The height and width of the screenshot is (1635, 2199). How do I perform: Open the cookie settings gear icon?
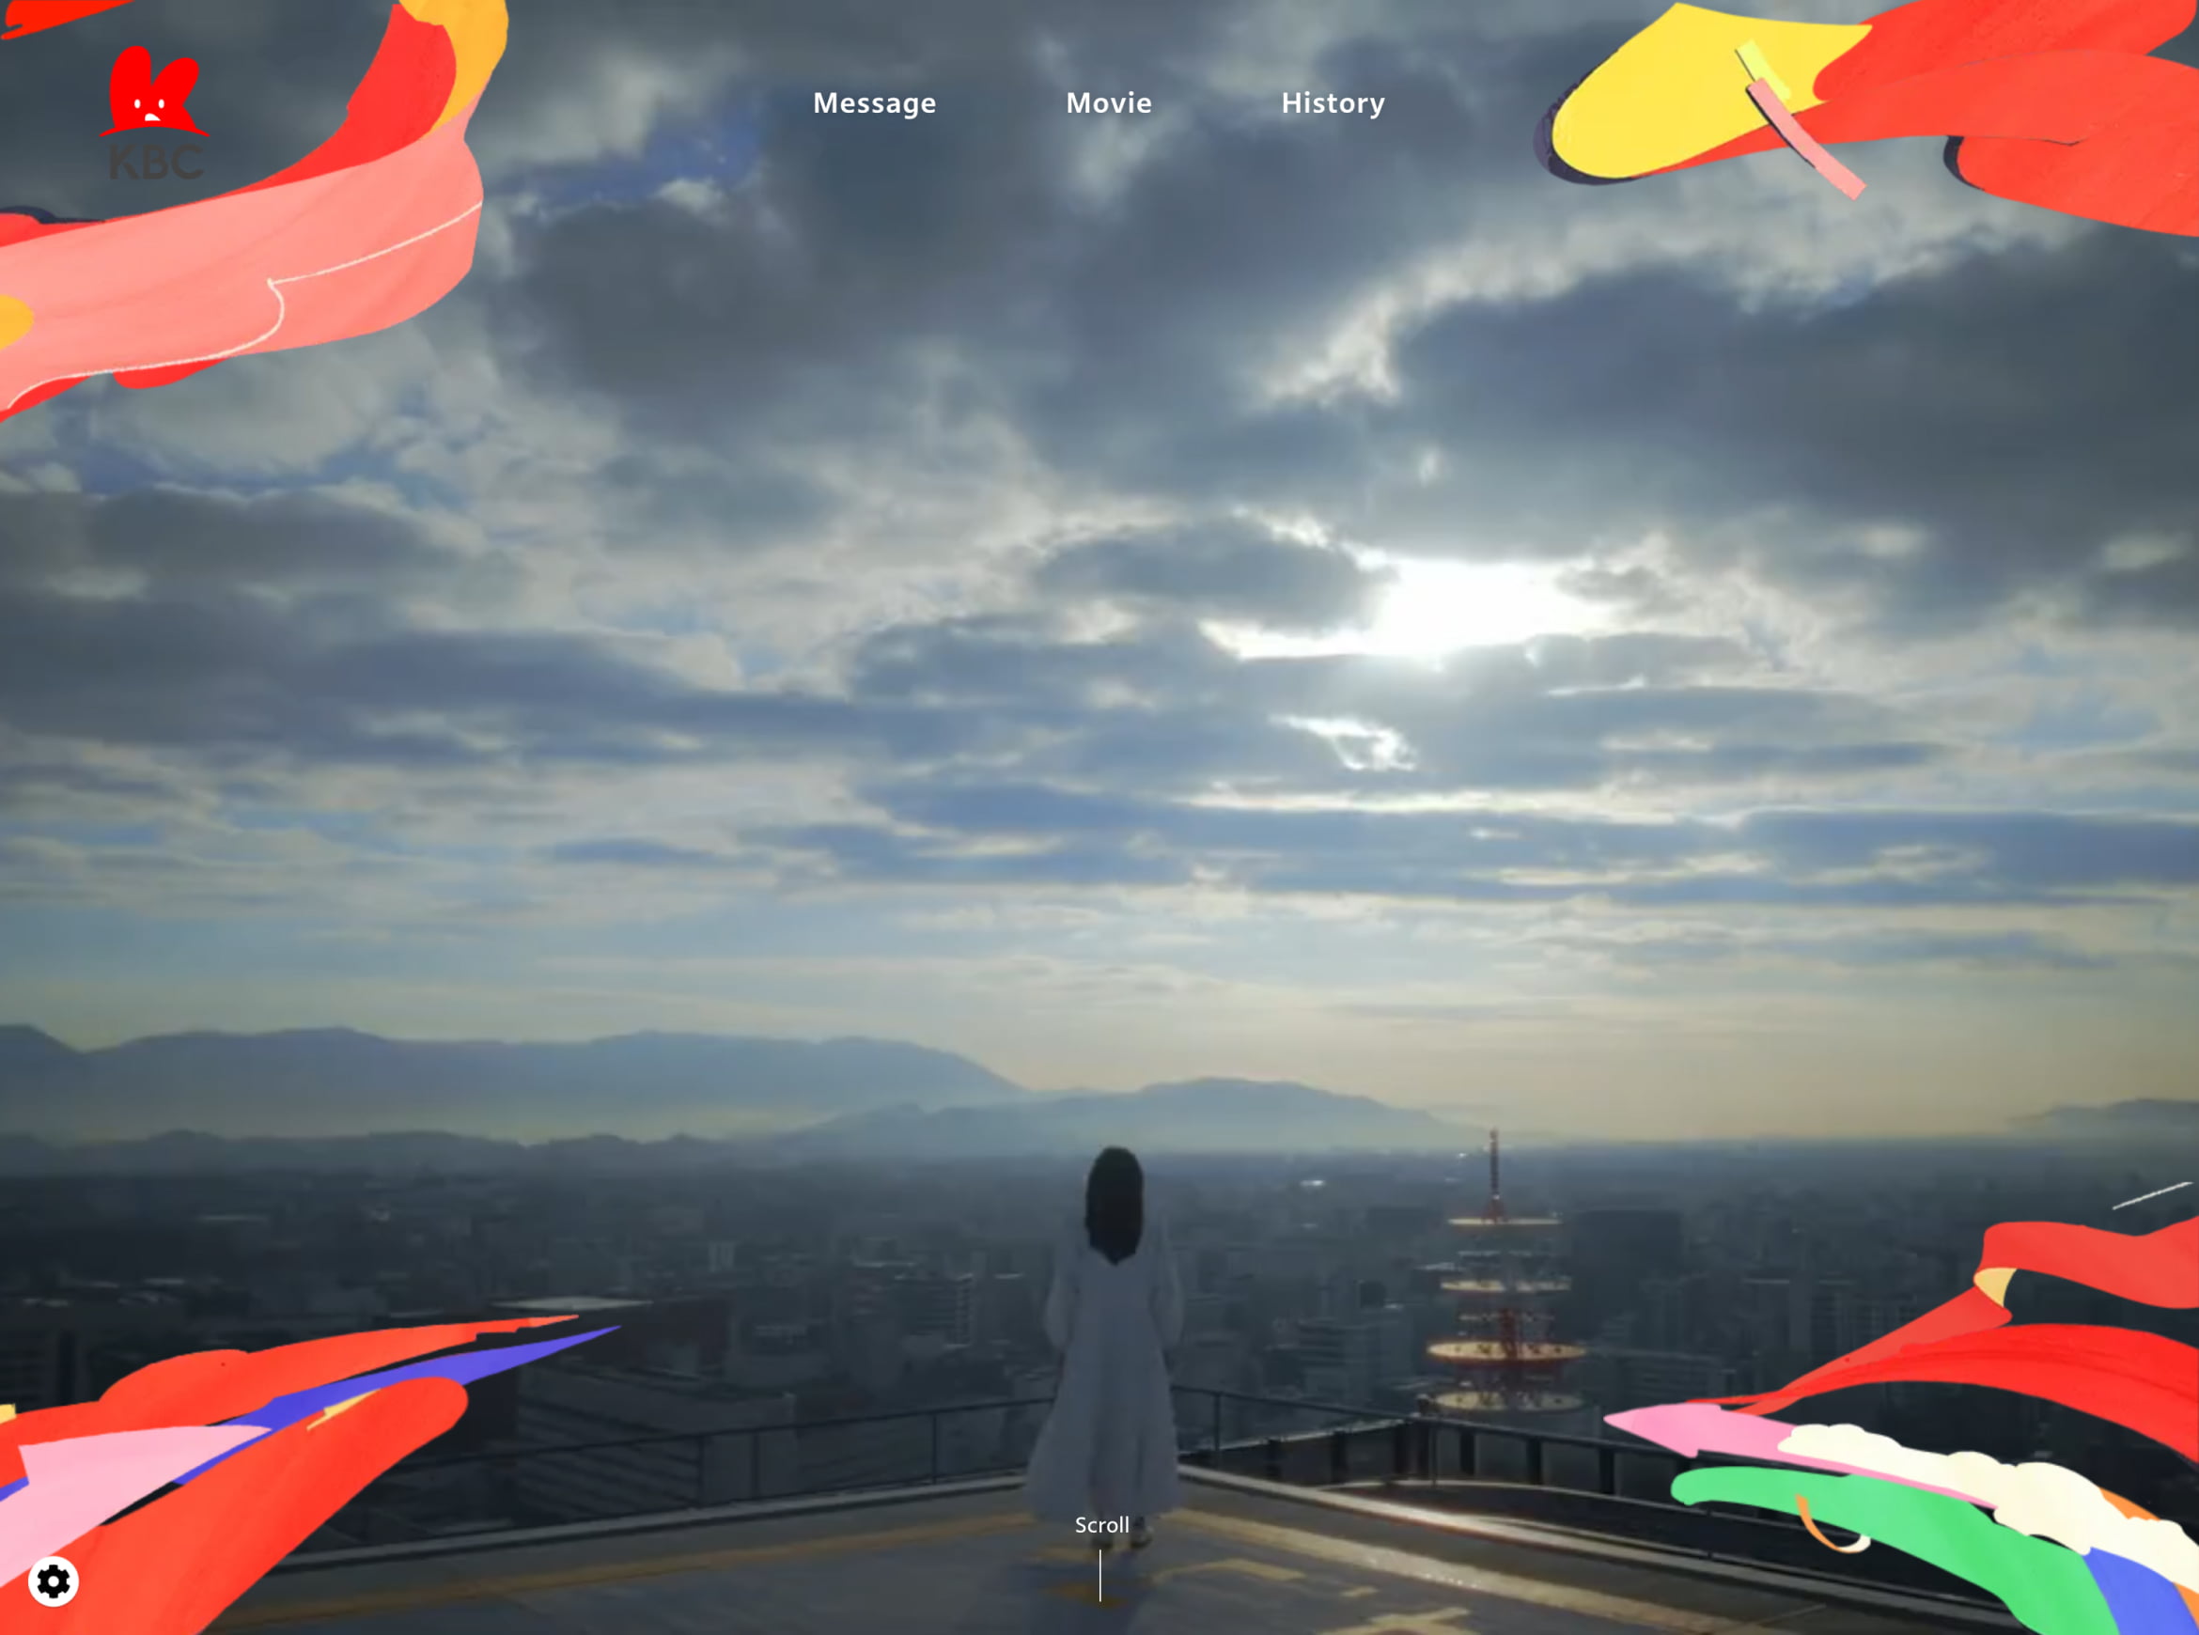pyautogui.click(x=54, y=1581)
